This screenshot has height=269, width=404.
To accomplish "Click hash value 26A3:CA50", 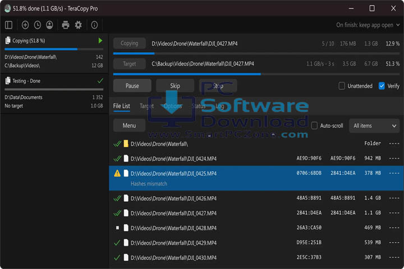I will click(309, 228).
